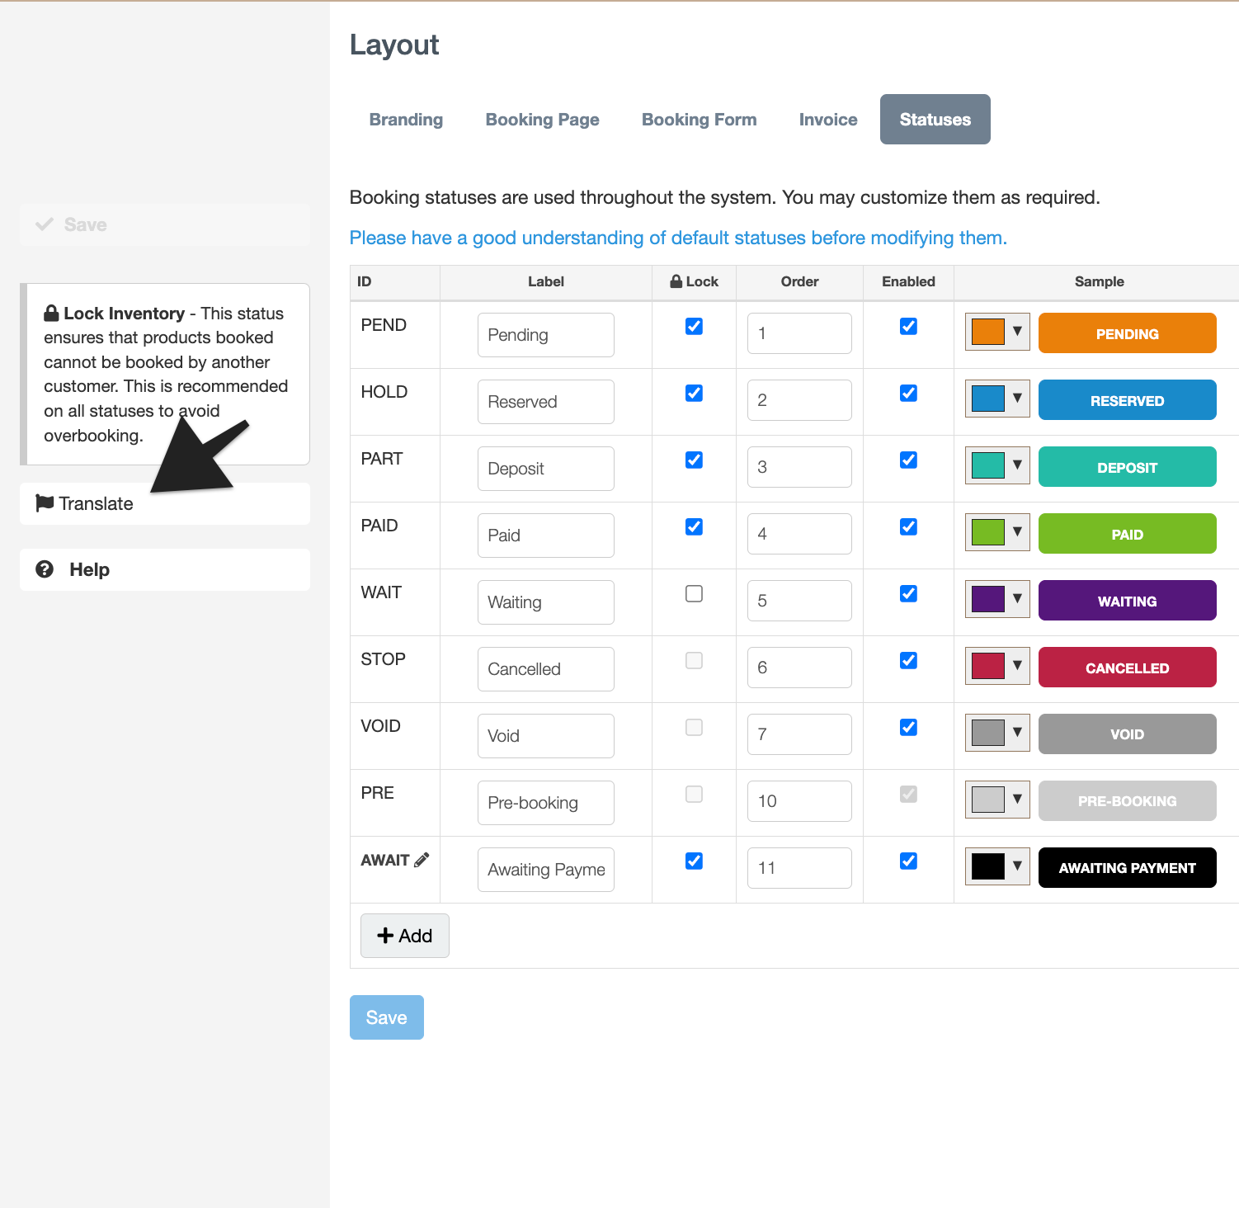The height and width of the screenshot is (1208, 1239).
Task: Click the Order column header
Action: [799, 281]
